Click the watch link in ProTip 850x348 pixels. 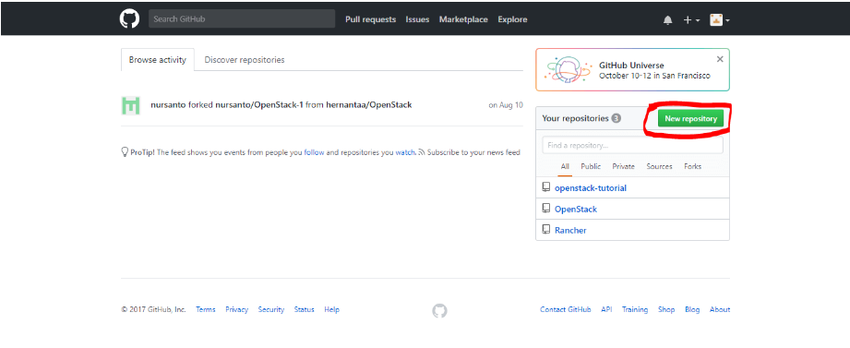405,153
